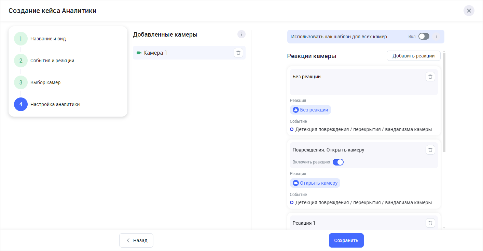The image size is (483, 251).
Task: Delete Камера 1 with trash icon
Action: pos(238,53)
